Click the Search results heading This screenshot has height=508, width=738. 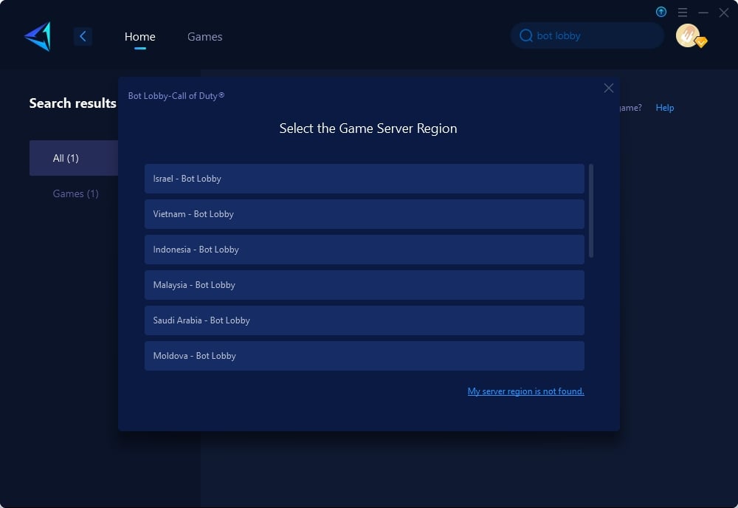point(72,103)
